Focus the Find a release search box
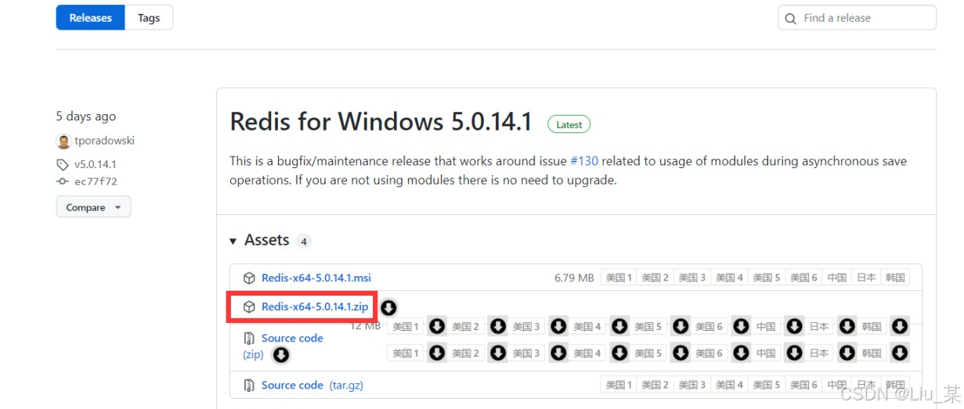Screen dimensions: 964x409 (857, 18)
